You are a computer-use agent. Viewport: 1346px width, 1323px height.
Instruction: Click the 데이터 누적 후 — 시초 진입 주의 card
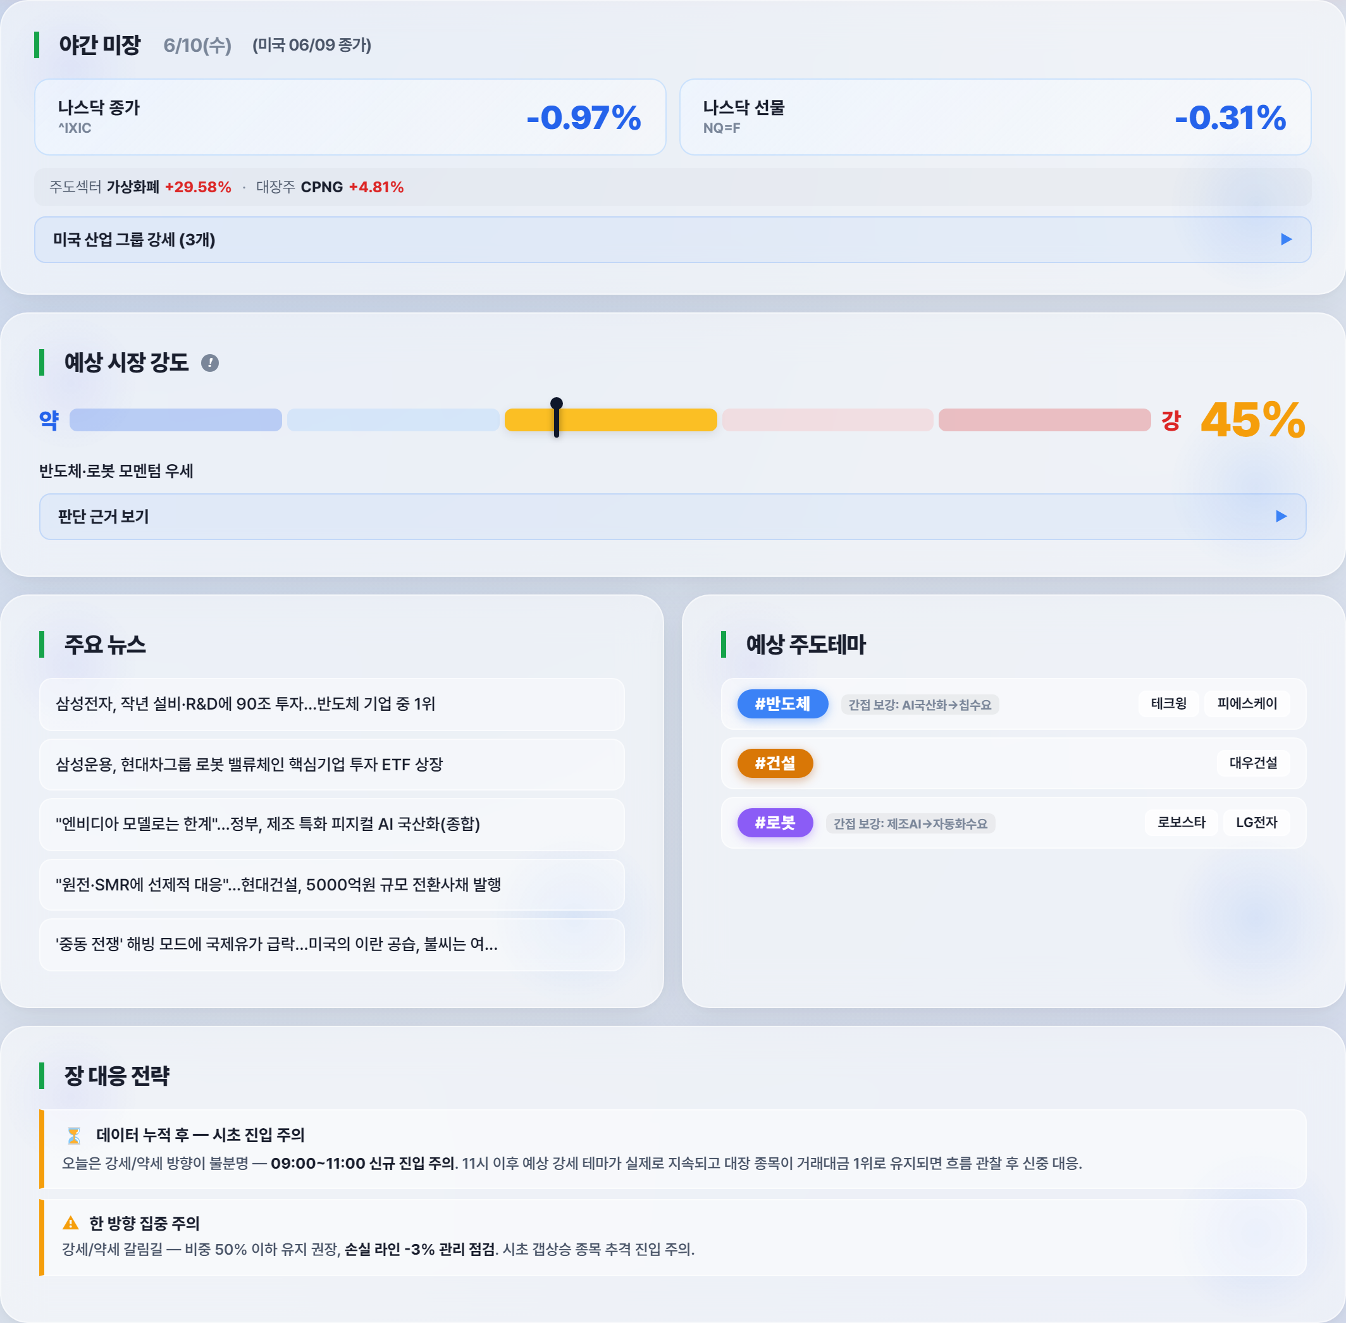click(672, 1148)
